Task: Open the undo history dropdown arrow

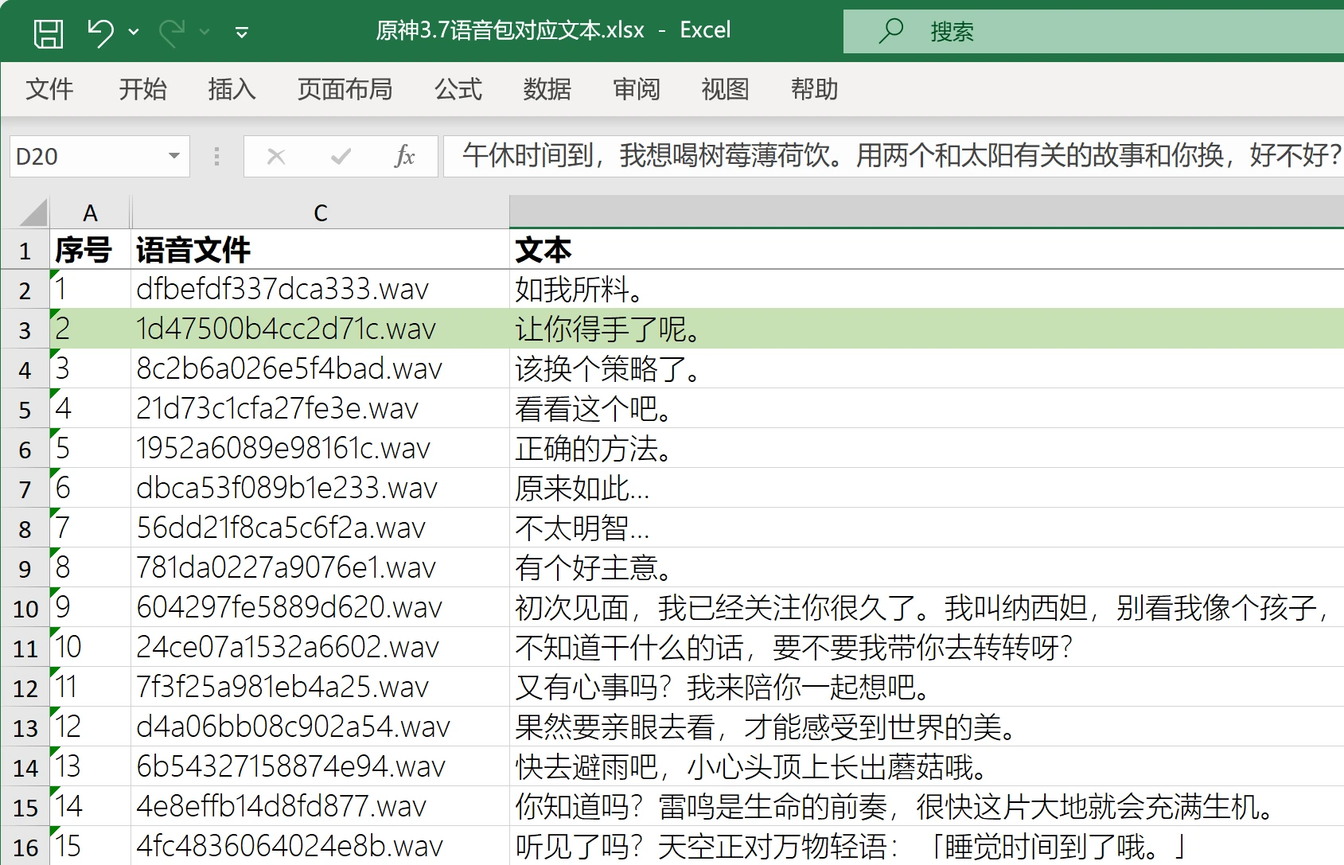Action: [x=134, y=33]
